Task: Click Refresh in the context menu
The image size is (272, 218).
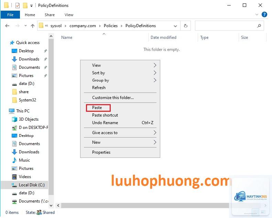Action: tap(120, 88)
